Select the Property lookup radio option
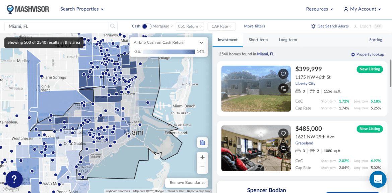Image resolution: width=392 pixels, height=193 pixels. coord(353,54)
